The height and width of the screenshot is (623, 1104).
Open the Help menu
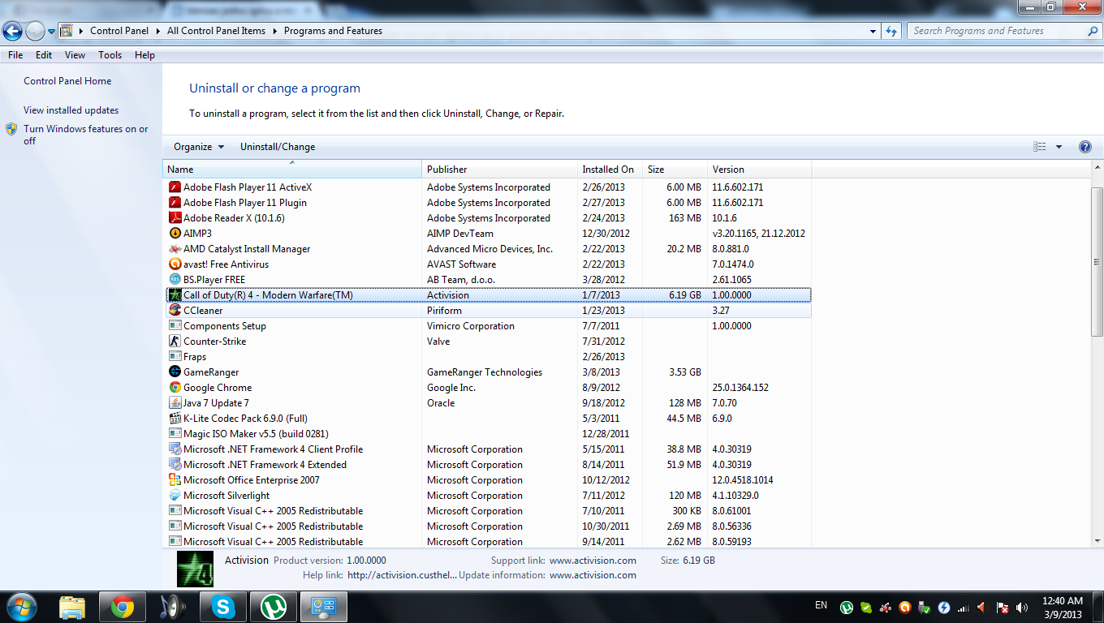(x=144, y=55)
